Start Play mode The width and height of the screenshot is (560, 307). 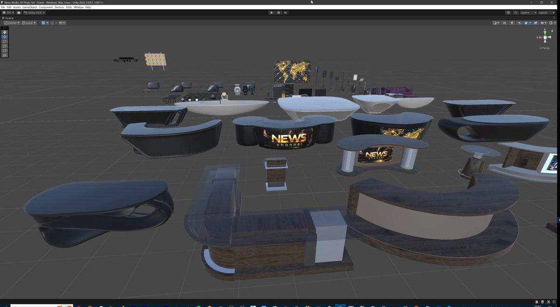coord(272,13)
